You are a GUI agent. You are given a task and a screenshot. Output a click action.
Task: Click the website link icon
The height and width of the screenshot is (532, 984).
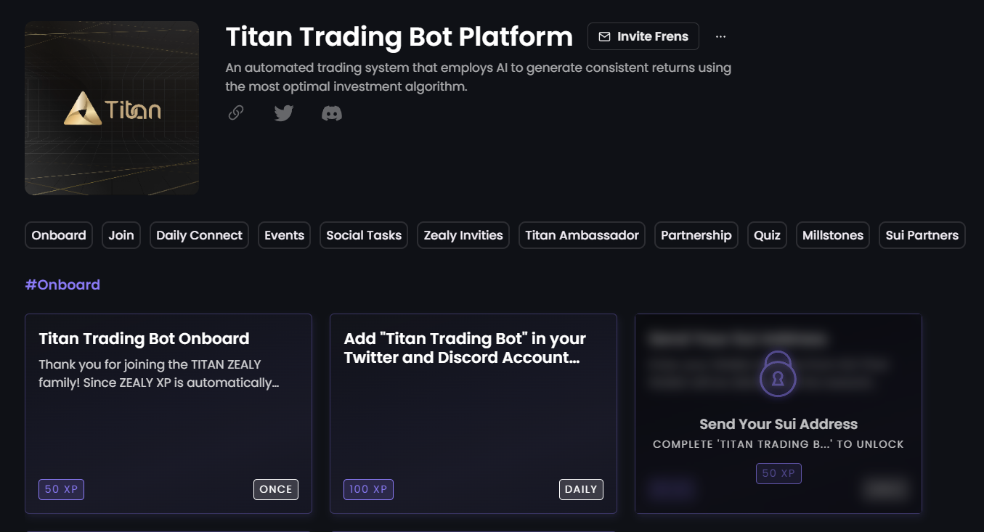235,112
